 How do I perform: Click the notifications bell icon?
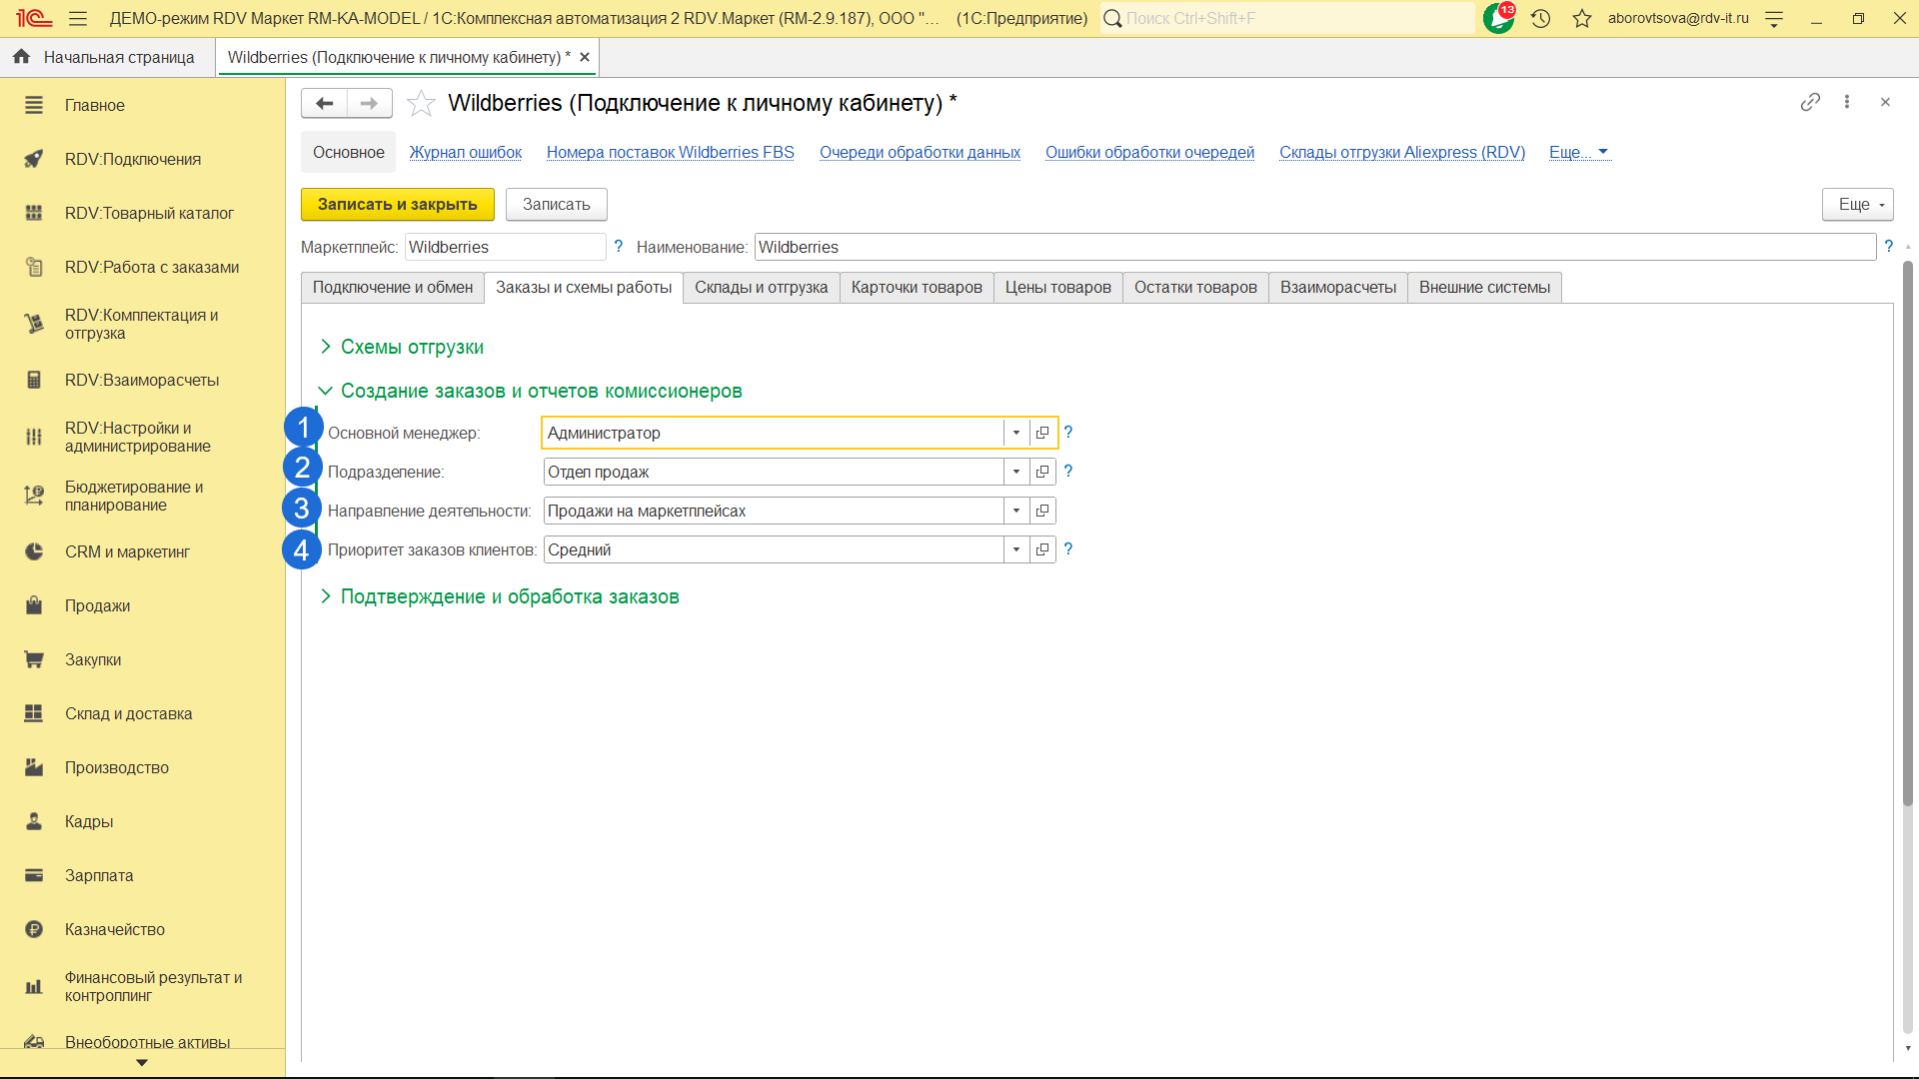[x=1498, y=18]
